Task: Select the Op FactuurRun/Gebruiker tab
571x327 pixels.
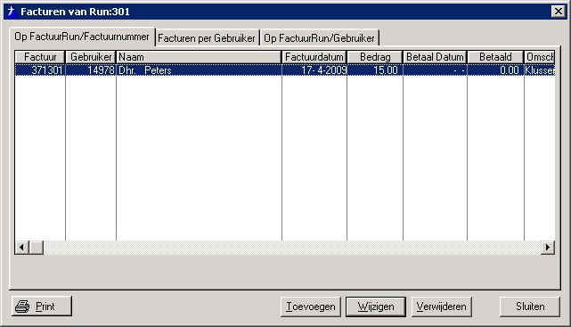Action: coord(319,38)
